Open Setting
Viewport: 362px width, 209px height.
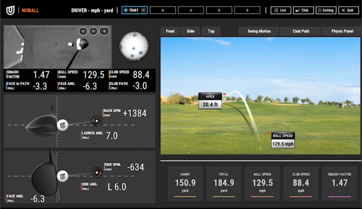(326, 10)
